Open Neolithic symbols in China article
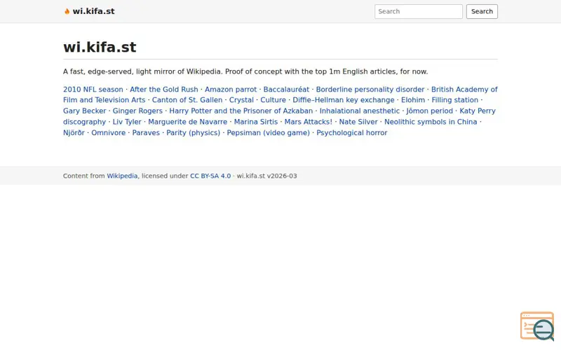Viewport: 561px width, 350px height. point(431,122)
